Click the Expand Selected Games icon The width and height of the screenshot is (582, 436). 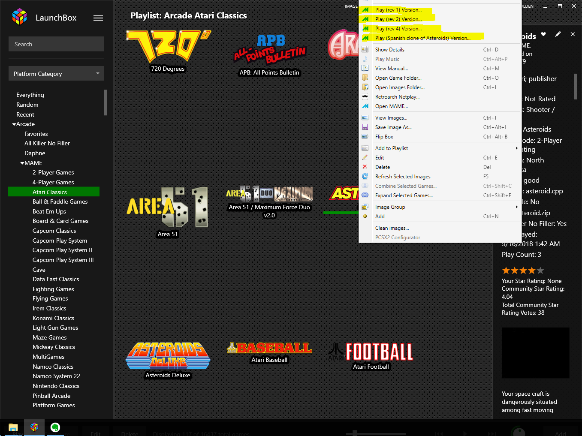click(365, 195)
